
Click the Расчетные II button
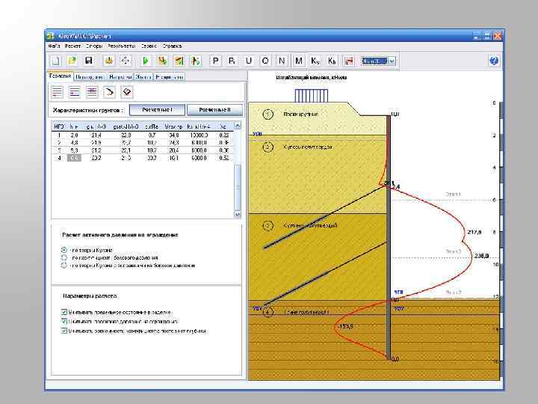point(214,109)
